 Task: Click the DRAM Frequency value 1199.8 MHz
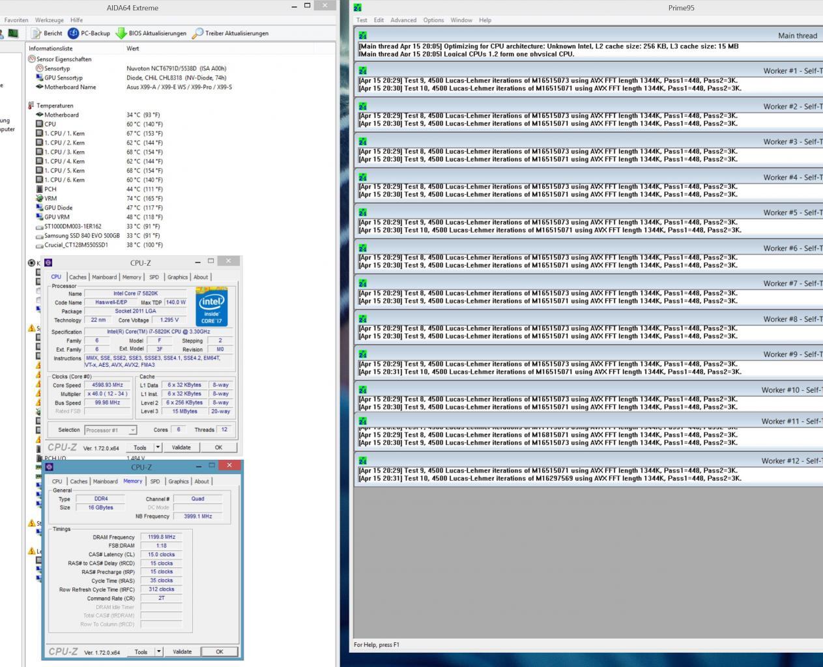click(162, 537)
